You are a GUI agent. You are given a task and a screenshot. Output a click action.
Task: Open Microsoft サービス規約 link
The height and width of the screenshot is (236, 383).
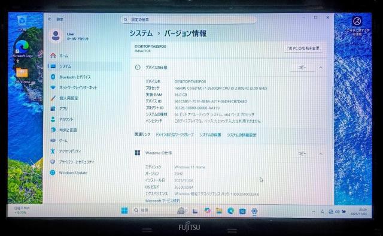(x=163, y=201)
